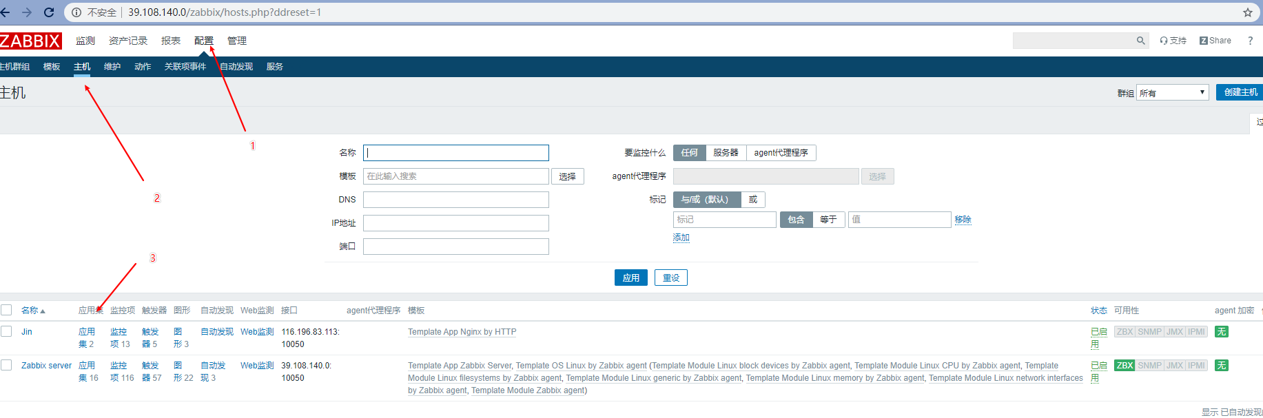The image size is (1263, 418).
Task: Open Template App Nginx by HTTP link
Action: pyautogui.click(x=462, y=332)
